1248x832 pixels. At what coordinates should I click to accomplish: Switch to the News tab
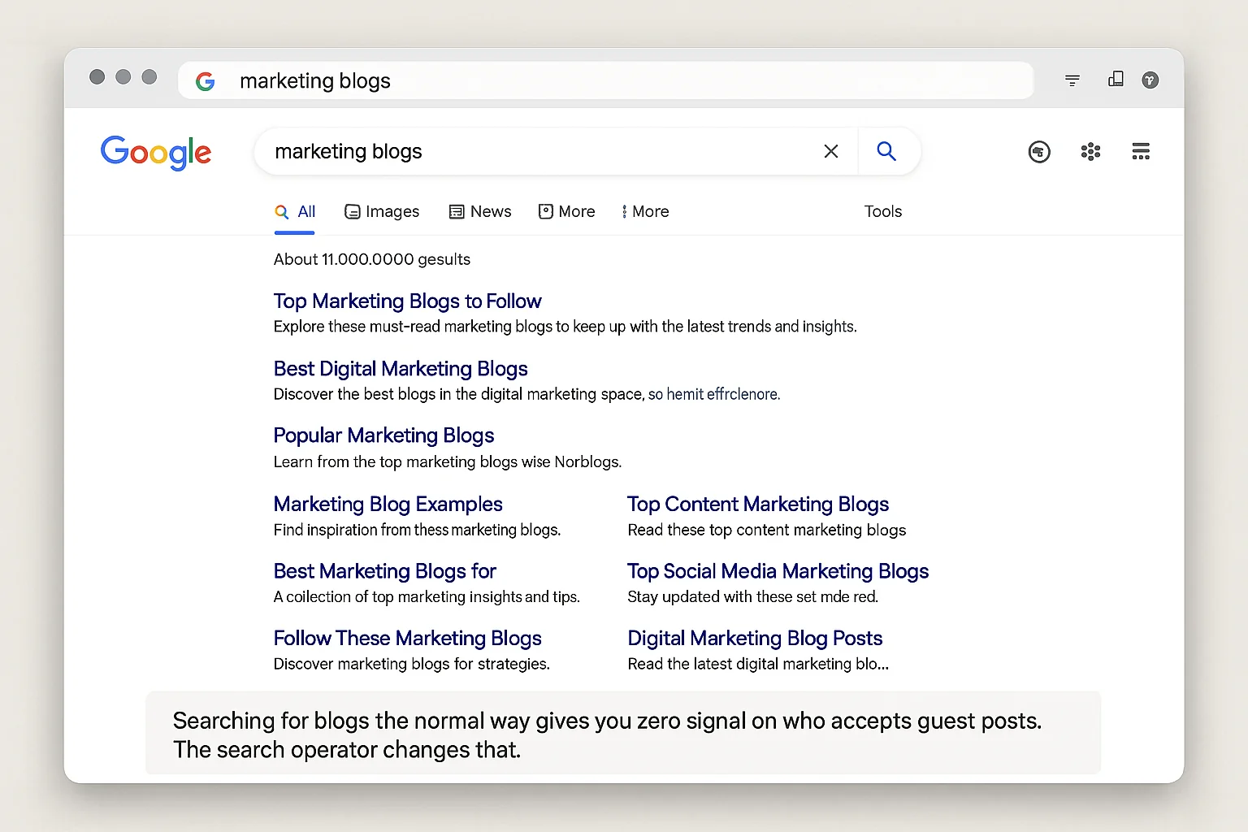click(x=480, y=211)
